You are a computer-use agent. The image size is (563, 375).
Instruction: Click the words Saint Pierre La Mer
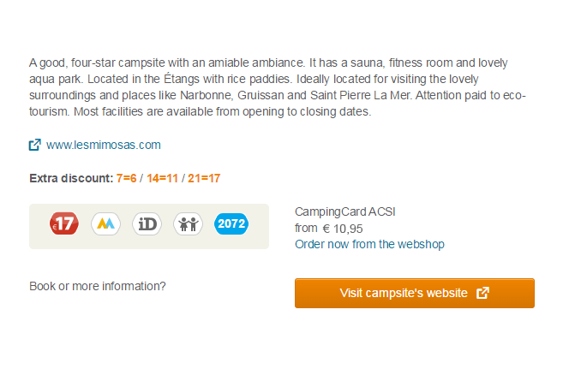(360, 95)
